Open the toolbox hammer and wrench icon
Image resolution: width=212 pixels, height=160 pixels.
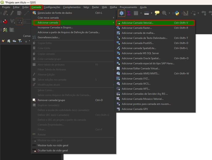(5, 30)
